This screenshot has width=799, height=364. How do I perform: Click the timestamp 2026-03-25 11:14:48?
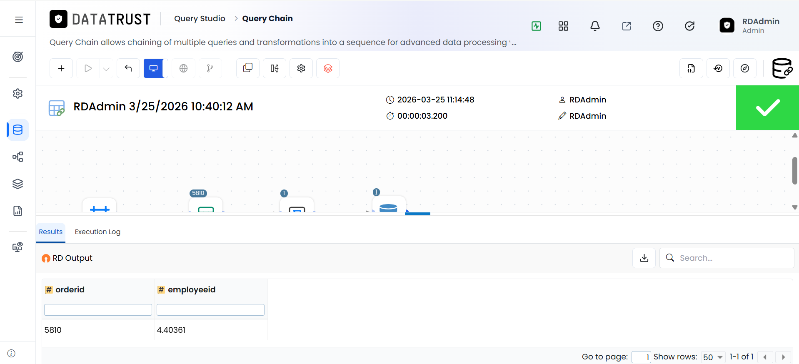436,100
